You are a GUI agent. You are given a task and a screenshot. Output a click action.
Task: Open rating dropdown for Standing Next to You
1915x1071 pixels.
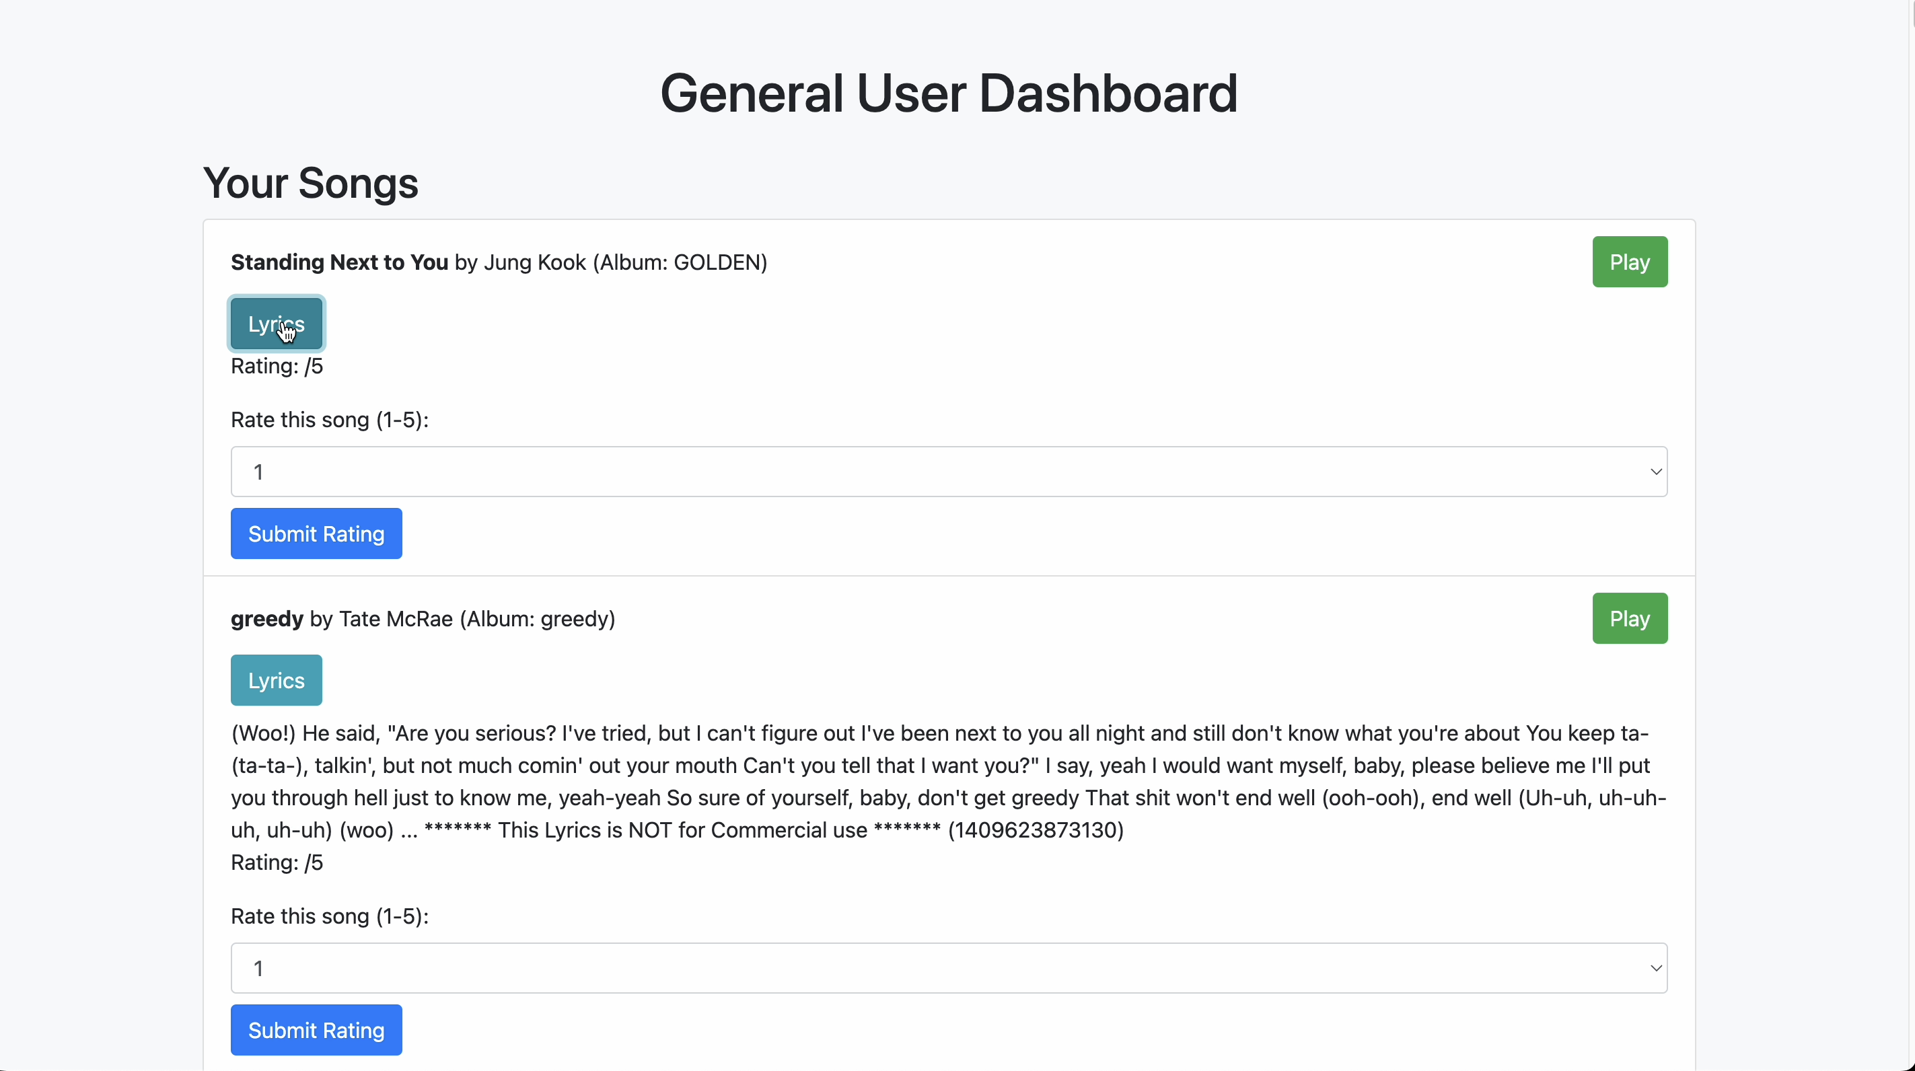point(949,472)
